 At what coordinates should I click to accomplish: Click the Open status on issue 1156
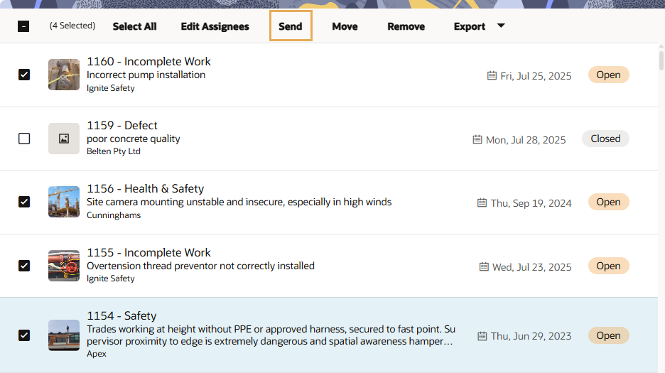pyautogui.click(x=609, y=202)
